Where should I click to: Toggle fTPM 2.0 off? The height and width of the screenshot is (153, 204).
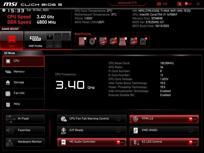[x=193, y=119]
